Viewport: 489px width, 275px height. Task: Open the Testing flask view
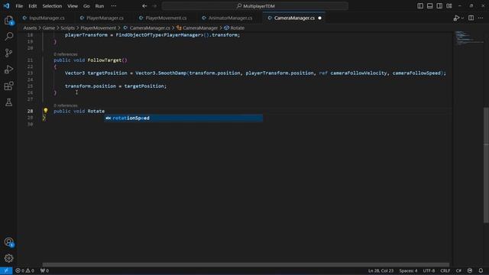click(8, 102)
